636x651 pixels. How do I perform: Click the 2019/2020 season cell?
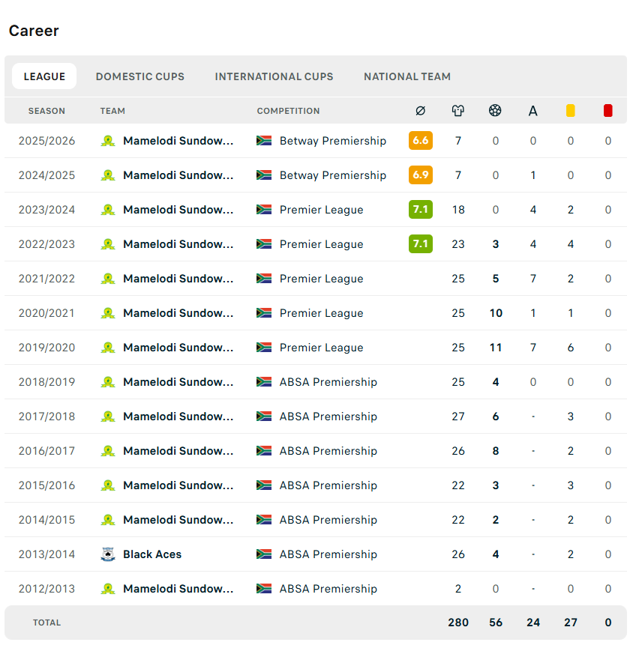[46, 348]
